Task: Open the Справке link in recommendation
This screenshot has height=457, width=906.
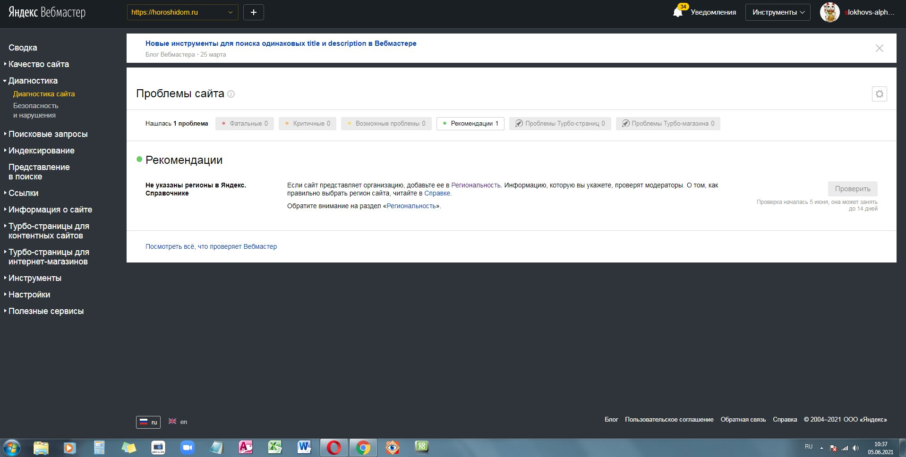Action: (437, 193)
